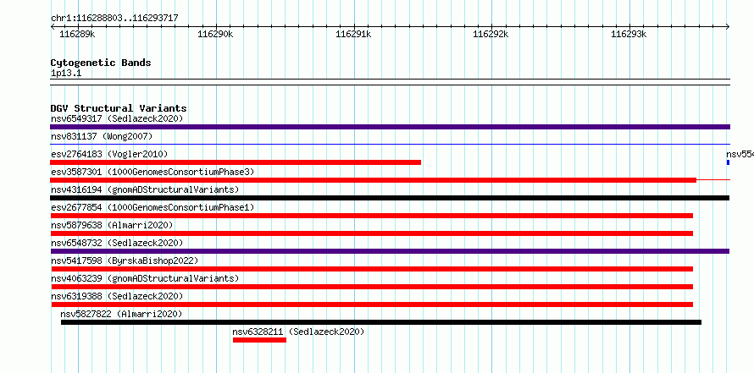The width and height of the screenshot is (754, 373).
Task: Click the short red nsv6328211 bar
Action: 260,340
